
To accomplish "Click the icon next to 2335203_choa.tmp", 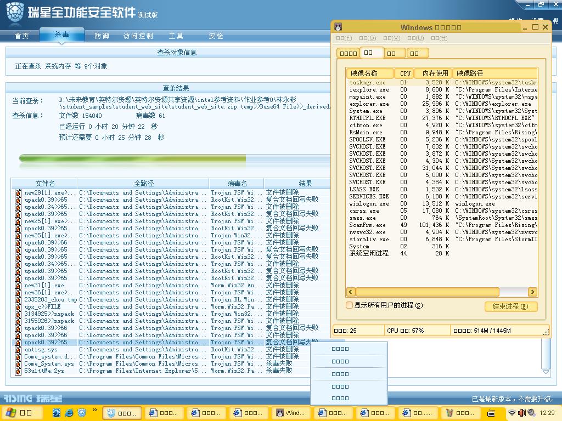I will point(18,300).
